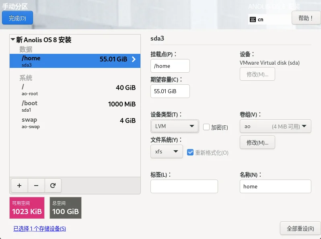Click the 总空间 100 GiB box
The height and width of the screenshot is (239, 321).
click(66, 208)
